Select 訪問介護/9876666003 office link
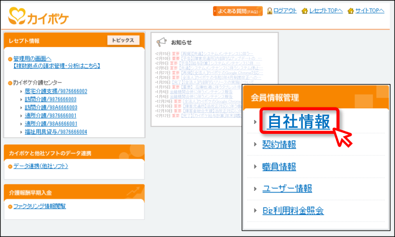395x237 pixels. (50, 99)
